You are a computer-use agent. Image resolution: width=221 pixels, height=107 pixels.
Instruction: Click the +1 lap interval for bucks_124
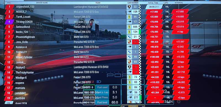pyautogui.click(x=180, y=32)
